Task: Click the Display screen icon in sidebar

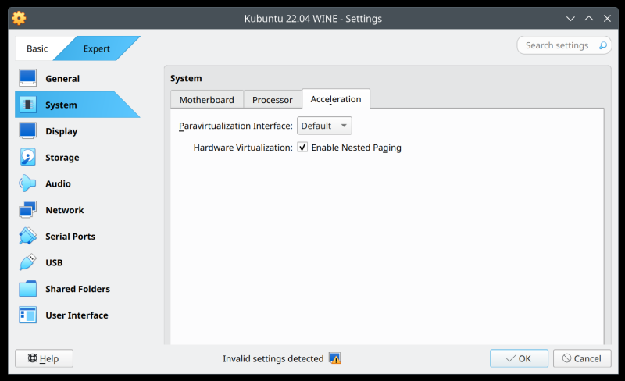Action: point(27,130)
